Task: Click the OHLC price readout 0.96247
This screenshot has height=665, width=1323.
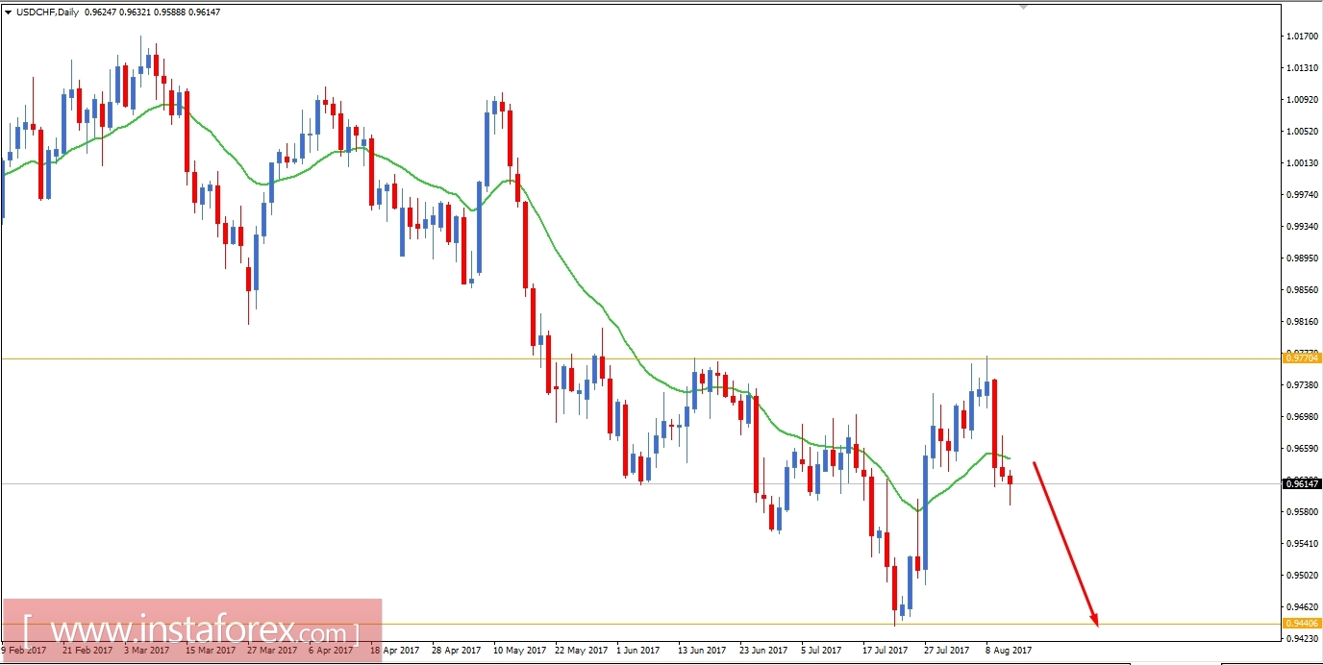Action: coord(100,12)
